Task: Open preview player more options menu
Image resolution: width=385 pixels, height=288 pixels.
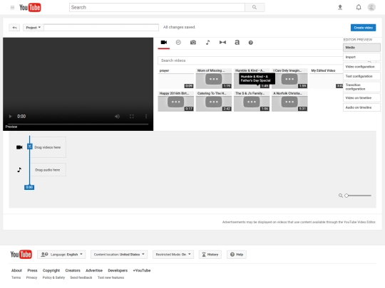Action: tap(146, 117)
